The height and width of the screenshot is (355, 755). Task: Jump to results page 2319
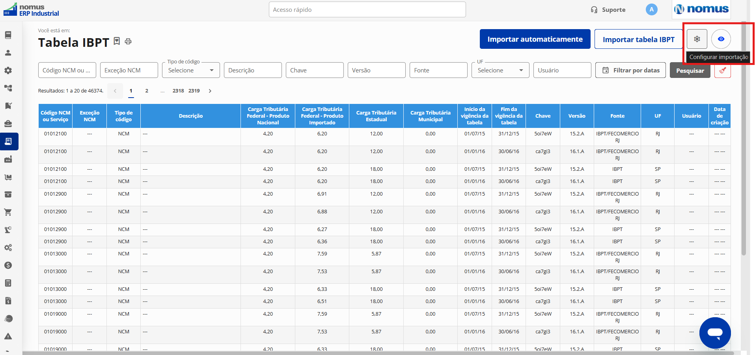(x=194, y=91)
